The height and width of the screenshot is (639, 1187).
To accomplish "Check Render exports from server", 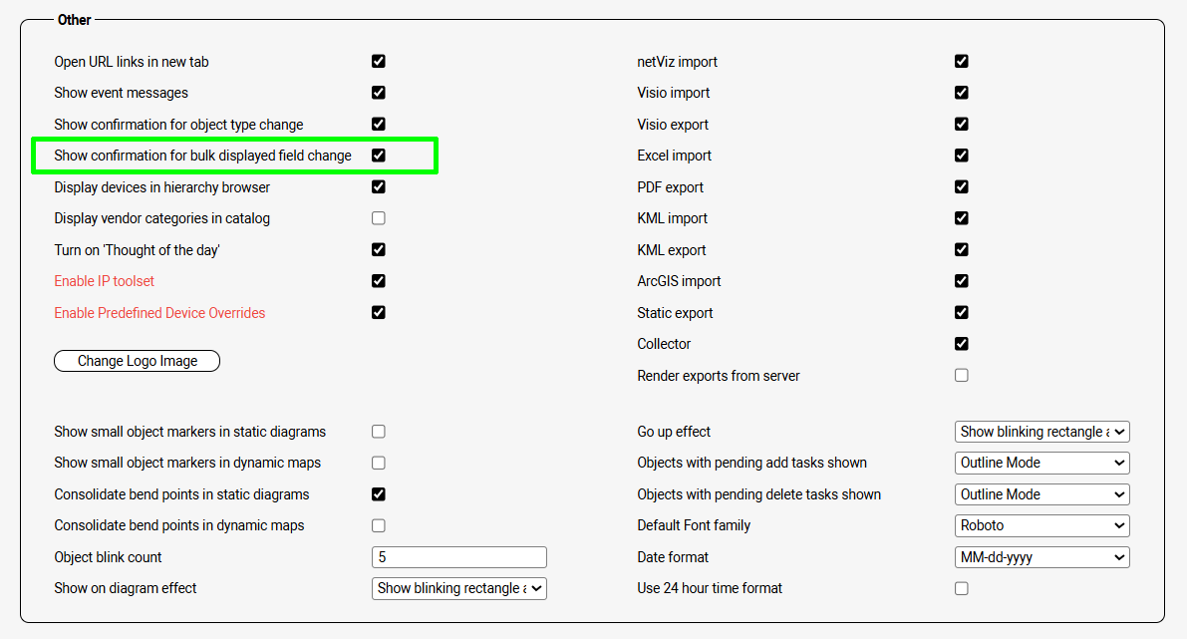I will (962, 376).
